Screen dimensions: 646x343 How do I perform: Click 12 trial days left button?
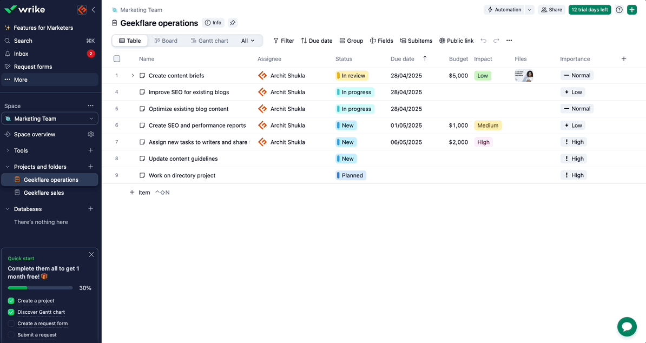click(x=590, y=10)
